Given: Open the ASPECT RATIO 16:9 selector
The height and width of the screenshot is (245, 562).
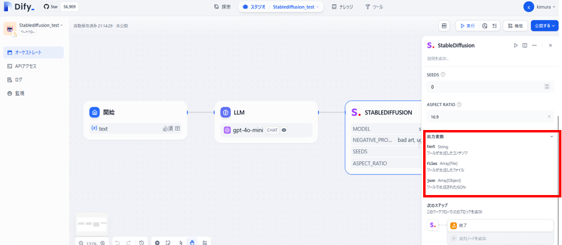Looking at the screenshot, I should click(x=490, y=117).
